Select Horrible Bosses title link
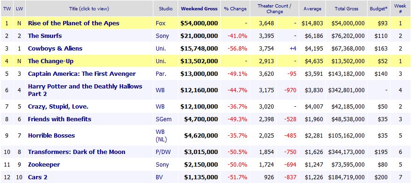 [x=51, y=135]
